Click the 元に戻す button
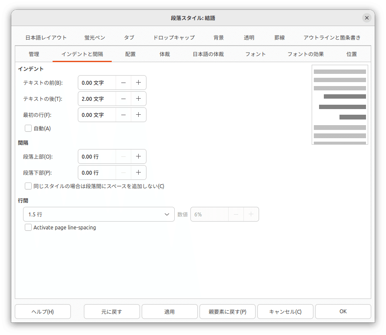 [112, 312]
